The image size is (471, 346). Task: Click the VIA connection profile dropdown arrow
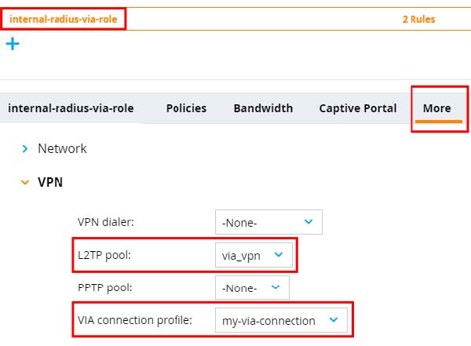click(334, 319)
